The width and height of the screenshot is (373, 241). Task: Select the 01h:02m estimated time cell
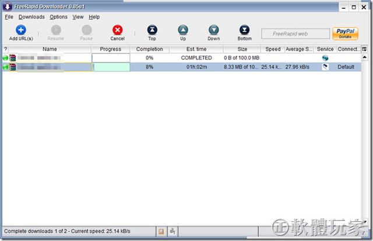(196, 67)
